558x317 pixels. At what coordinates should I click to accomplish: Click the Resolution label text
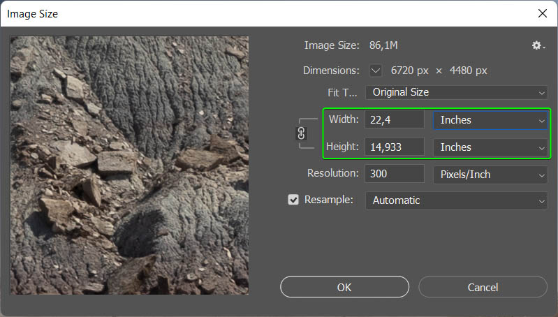coord(333,174)
